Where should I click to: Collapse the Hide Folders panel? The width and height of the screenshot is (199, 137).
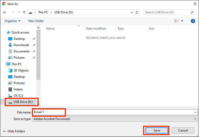tap(14, 131)
